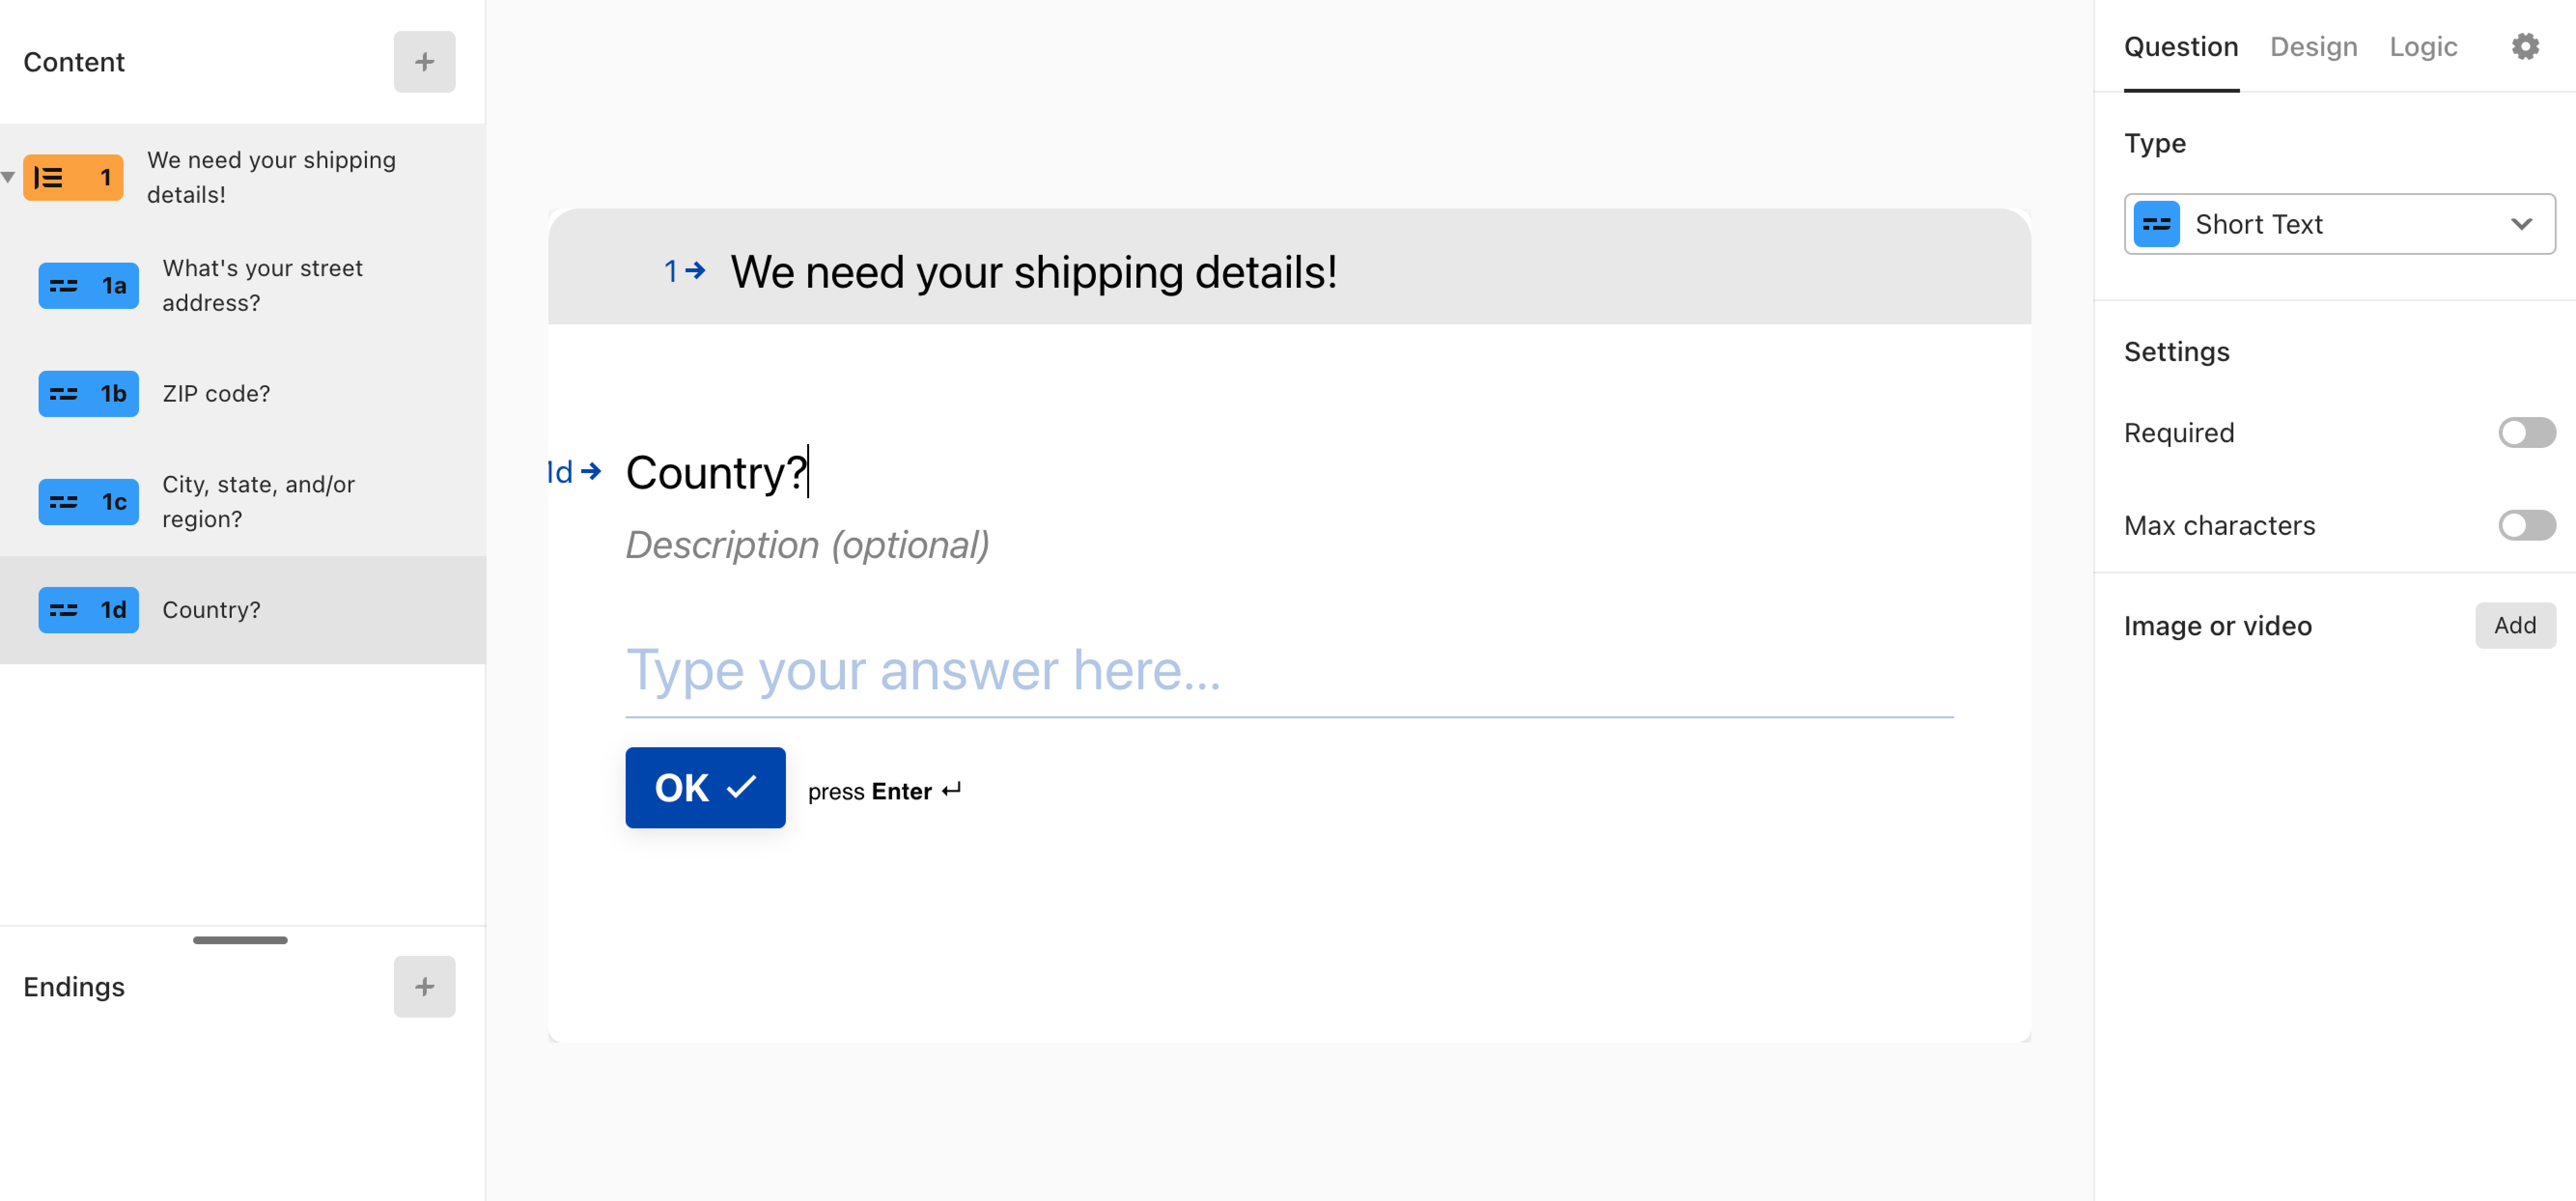The width and height of the screenshot is (2576, 1201).
Task: Click the 1b short text badge
Action: 88,394
